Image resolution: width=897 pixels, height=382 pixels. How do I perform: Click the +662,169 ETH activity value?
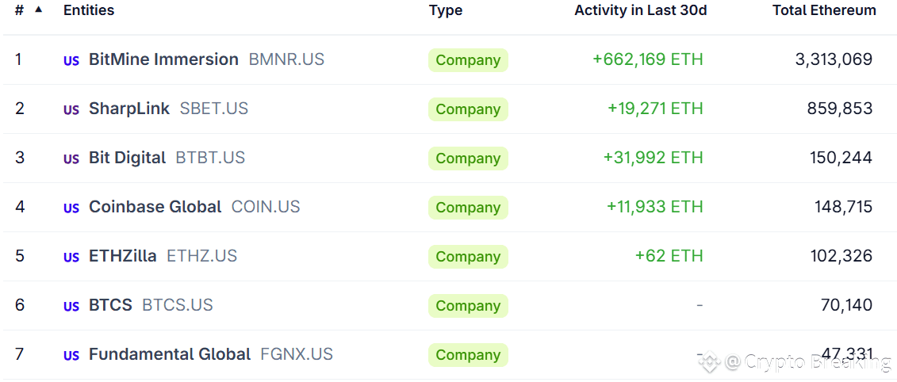(x=647, y=59)
